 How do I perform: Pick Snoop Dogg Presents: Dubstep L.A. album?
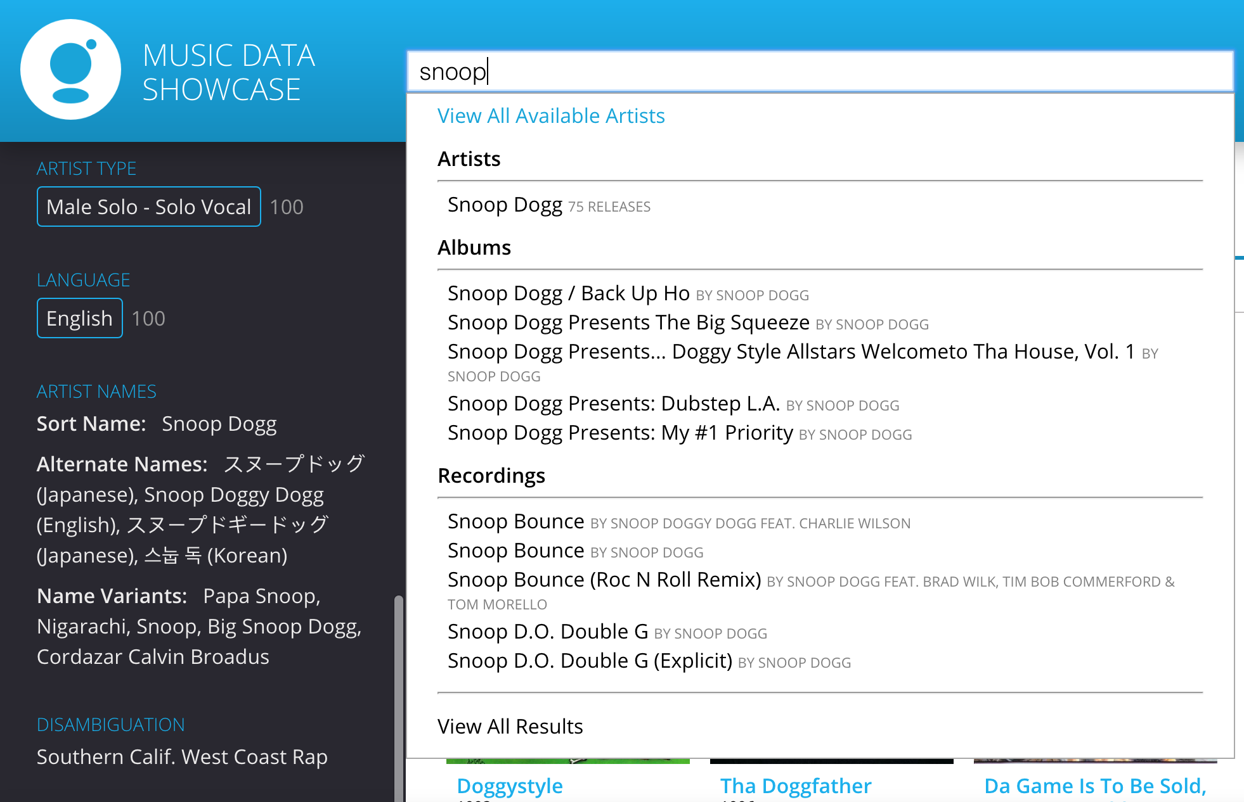click(613, 404)
